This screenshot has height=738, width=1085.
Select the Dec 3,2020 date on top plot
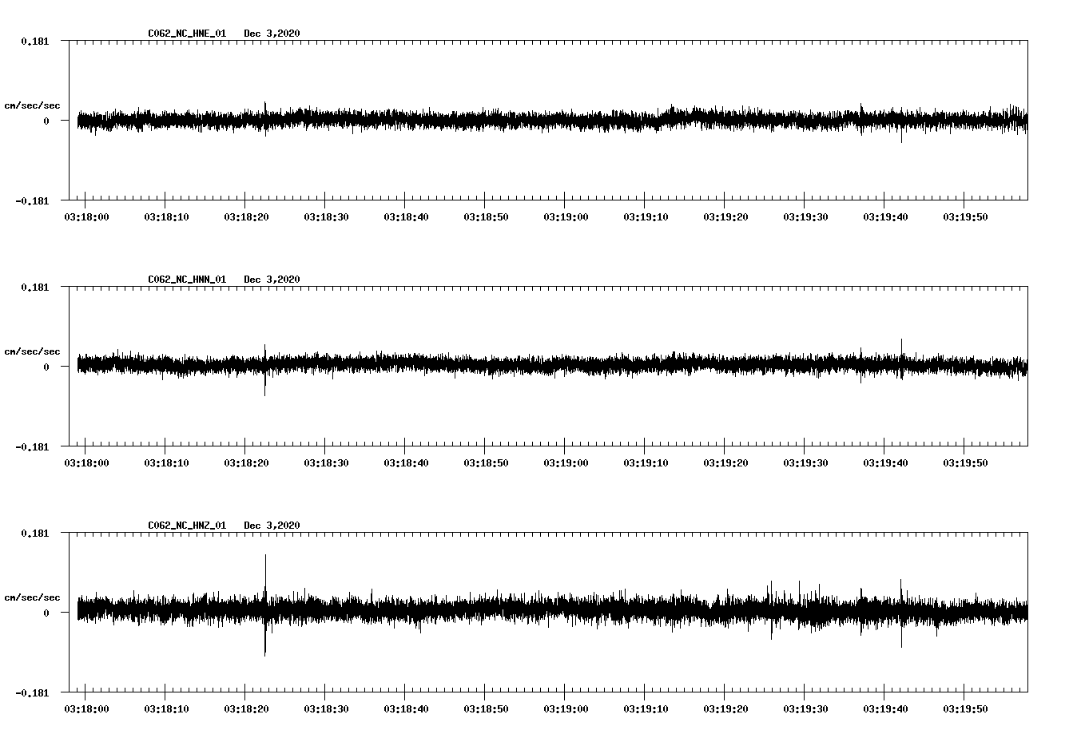272,34
